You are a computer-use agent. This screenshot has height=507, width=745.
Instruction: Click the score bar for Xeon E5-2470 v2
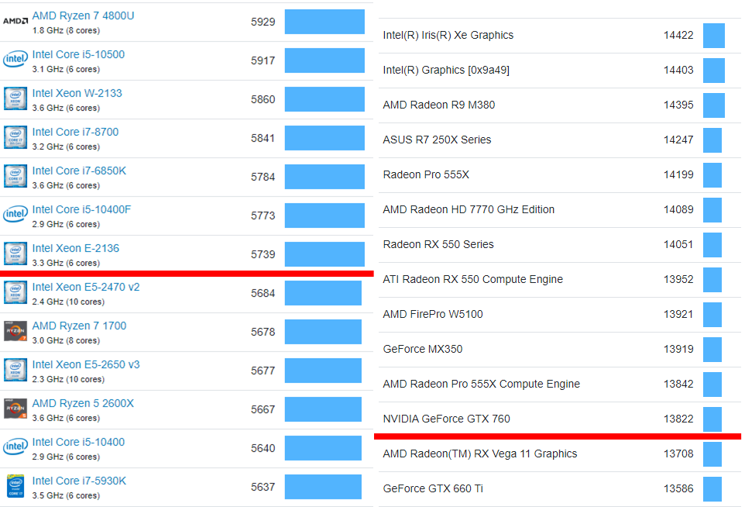click(323, 293)
